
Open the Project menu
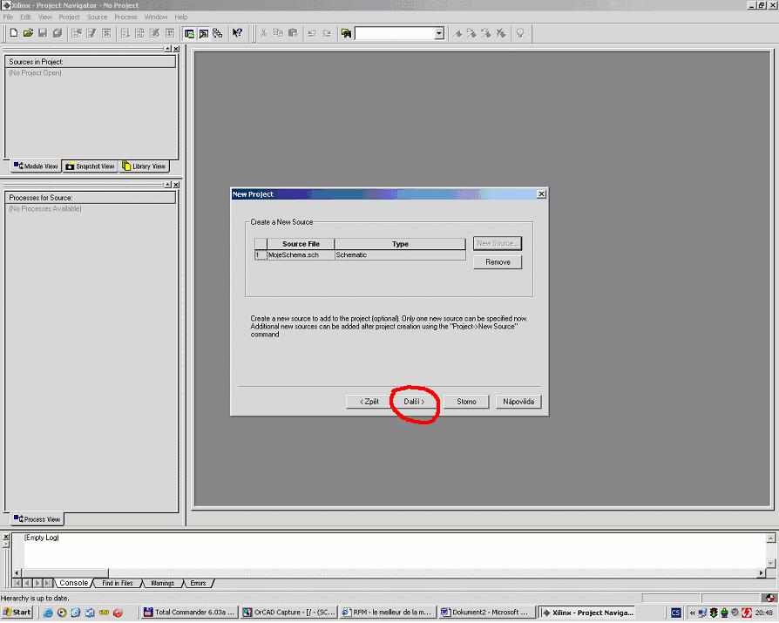69,17
